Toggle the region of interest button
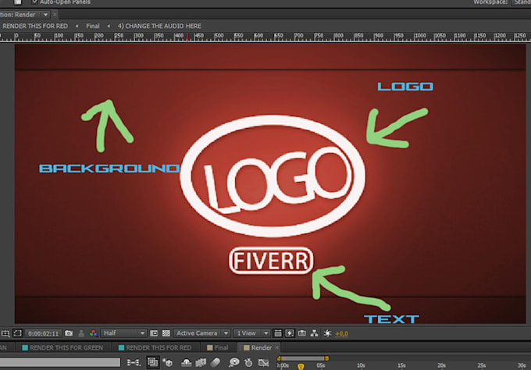This screenshot has height=370, width=531. pos(18,333)
